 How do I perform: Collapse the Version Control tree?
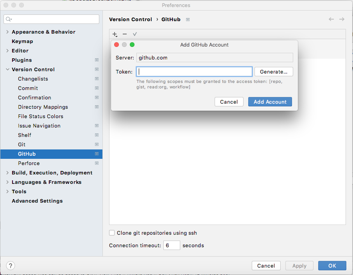click(7, 69)
